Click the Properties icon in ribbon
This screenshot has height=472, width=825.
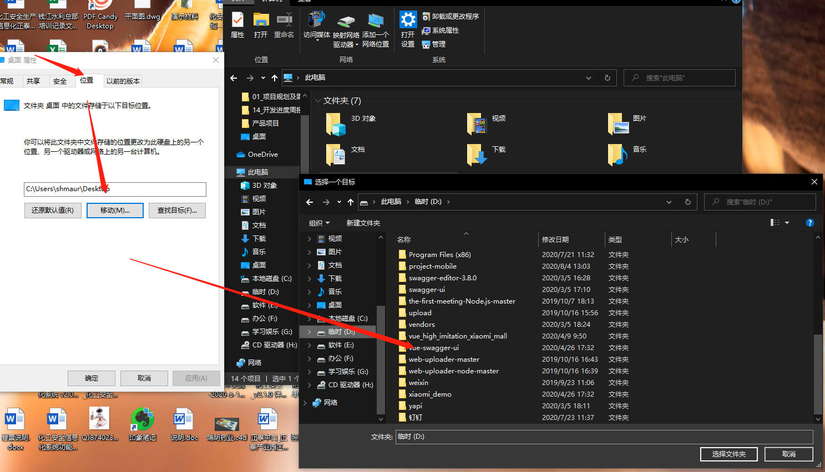[x=237, y=20]
